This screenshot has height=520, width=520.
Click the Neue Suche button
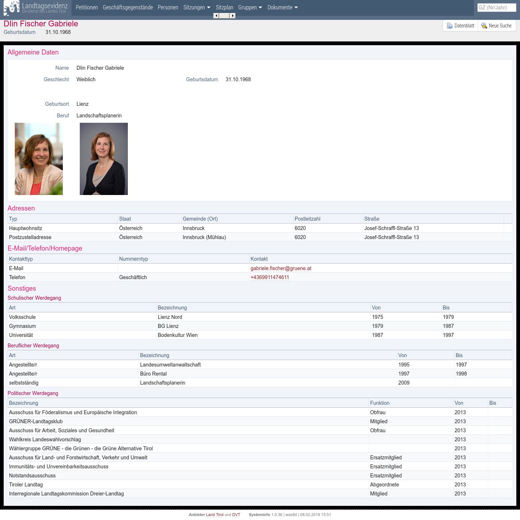497,26
